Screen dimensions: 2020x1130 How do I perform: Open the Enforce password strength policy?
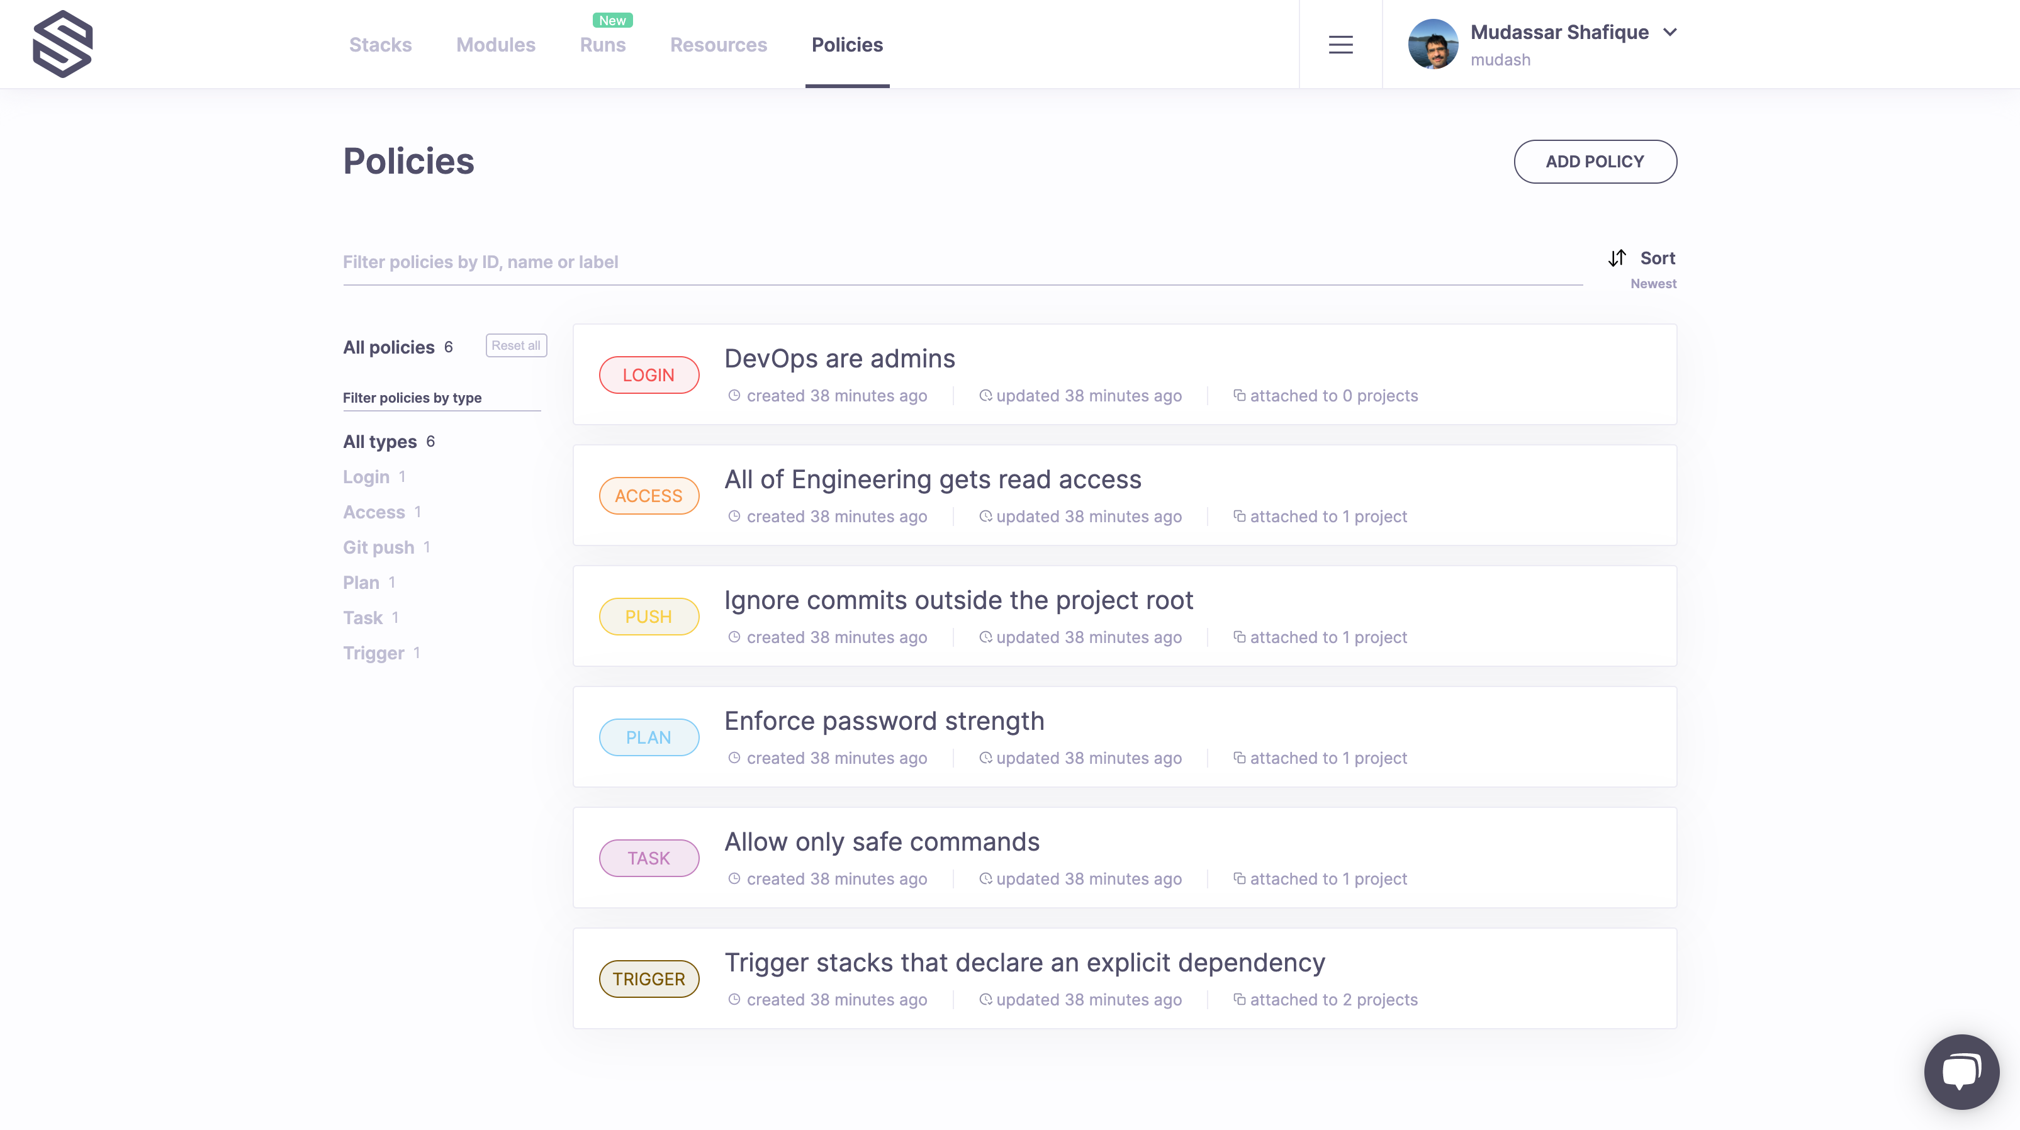[884, 720]
